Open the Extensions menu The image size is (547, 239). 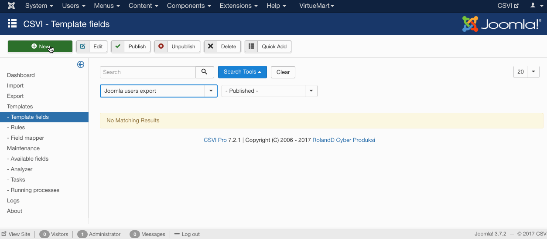[x=239, y=6]
